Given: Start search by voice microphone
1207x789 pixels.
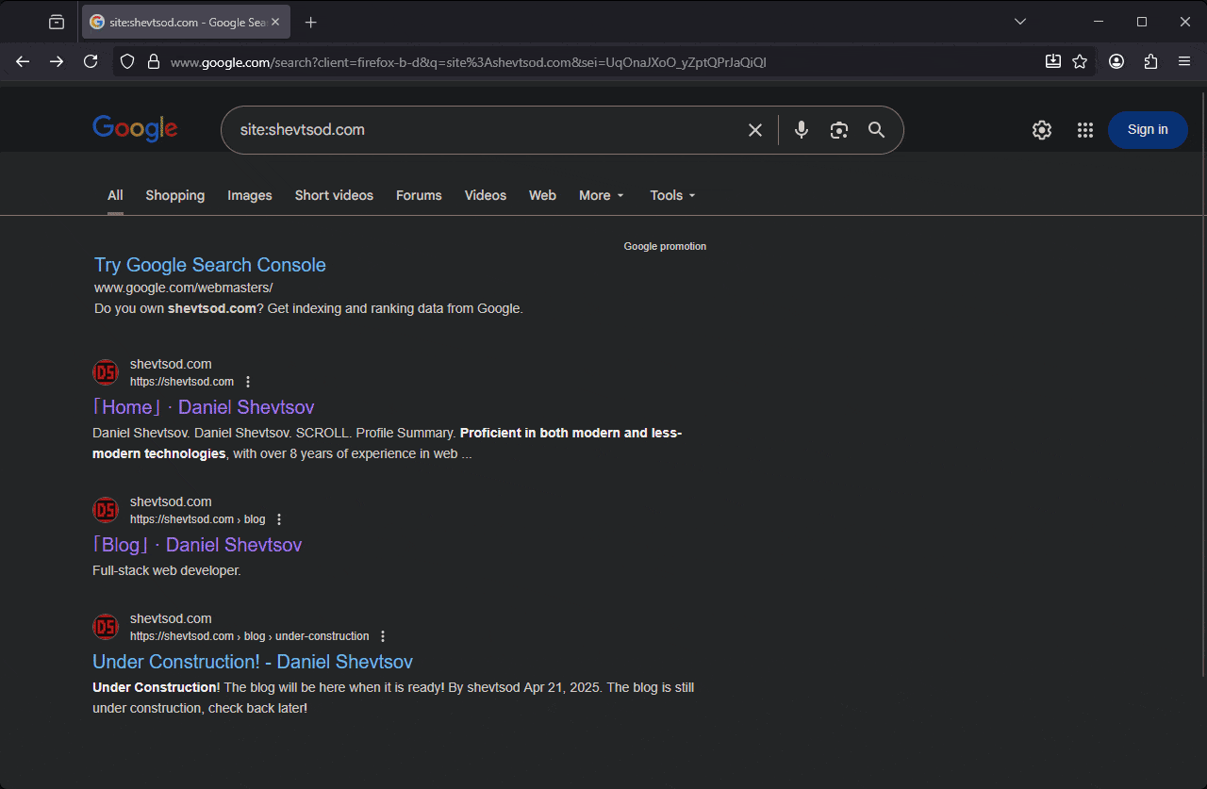Looking at the screenshot, I should pyautogui.click(x=802, y=130).
